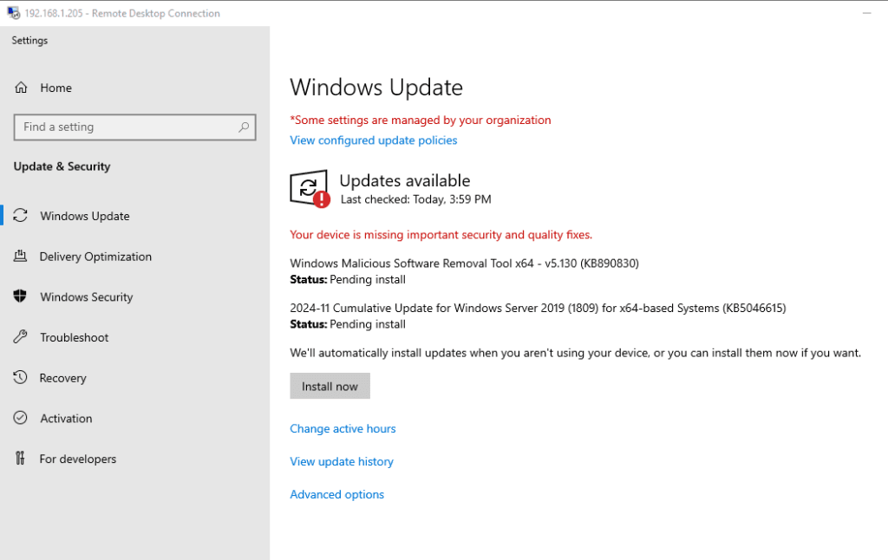
Task: Click the Windows Security shield icon
Action: (21, 296)
